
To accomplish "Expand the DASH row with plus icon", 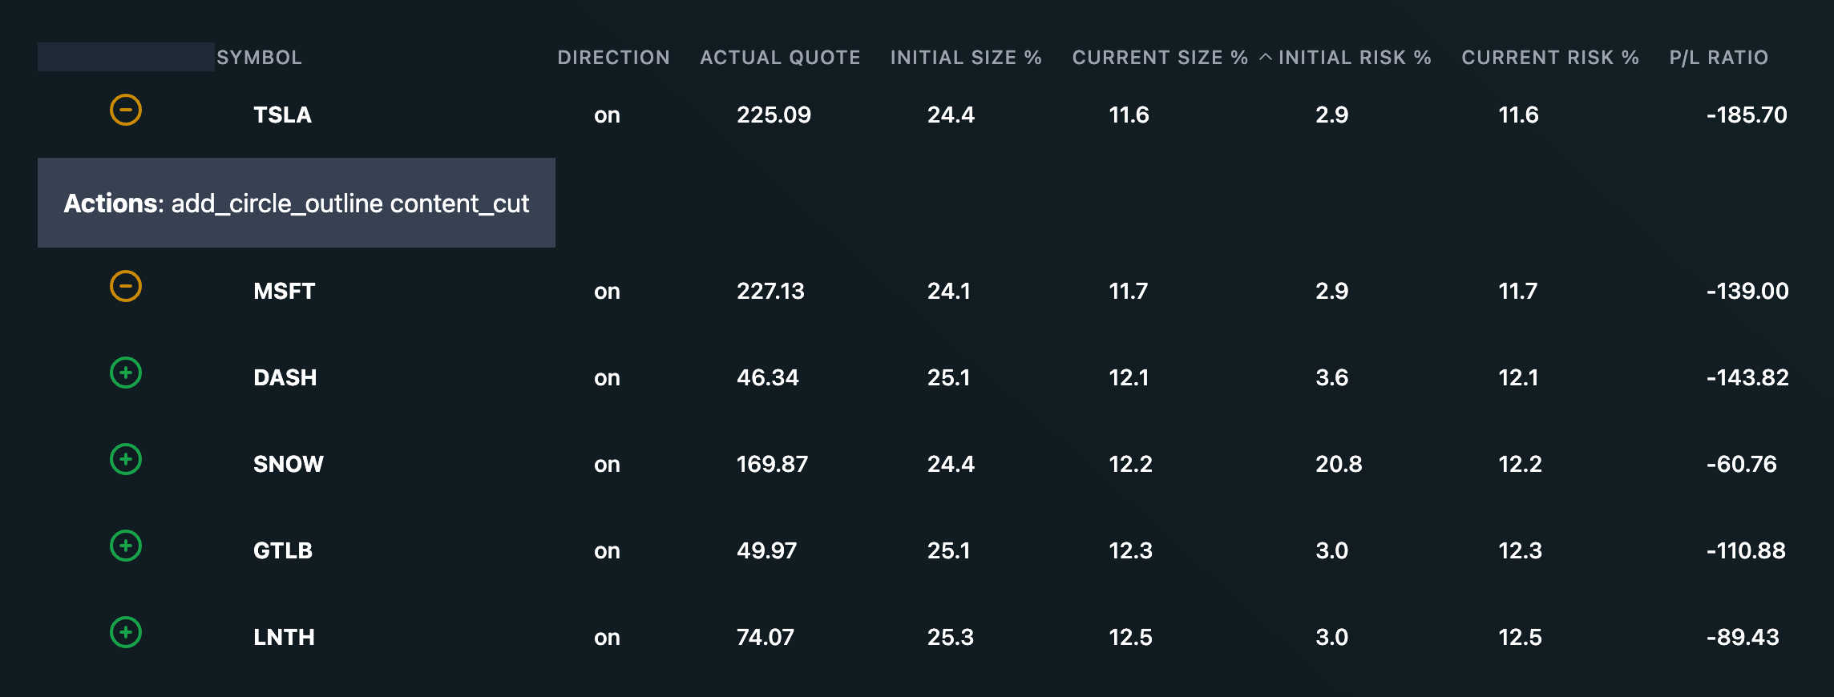I will point(126,373).
